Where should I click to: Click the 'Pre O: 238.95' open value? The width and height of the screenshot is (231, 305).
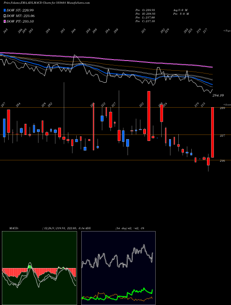pyautogui.click(x=145, y=10)
